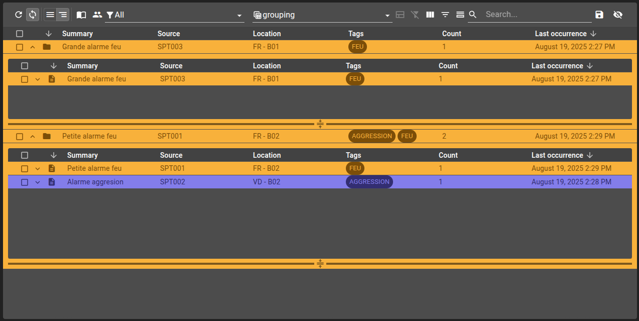Check the nested Grande alarme feu SPT003 row checkbox
This screenshot has height=321, width=639.
pyautogui.click(x=25, y=79)
